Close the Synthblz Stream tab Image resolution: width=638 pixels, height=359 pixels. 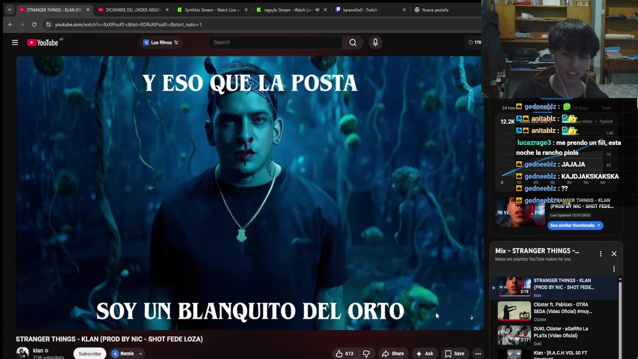point(246,10)
